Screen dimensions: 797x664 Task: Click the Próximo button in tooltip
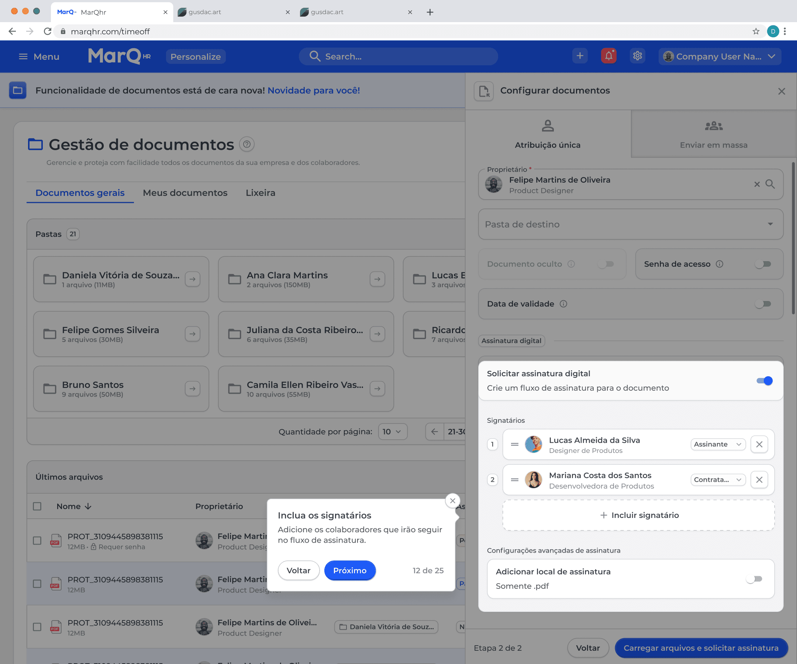tap(349, 570)
